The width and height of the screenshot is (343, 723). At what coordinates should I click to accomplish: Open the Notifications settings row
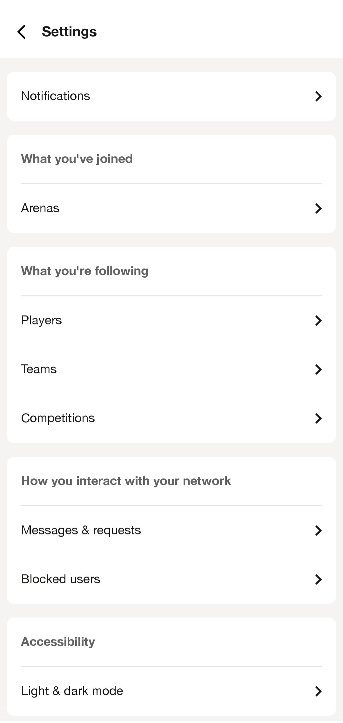coord(56,96)
